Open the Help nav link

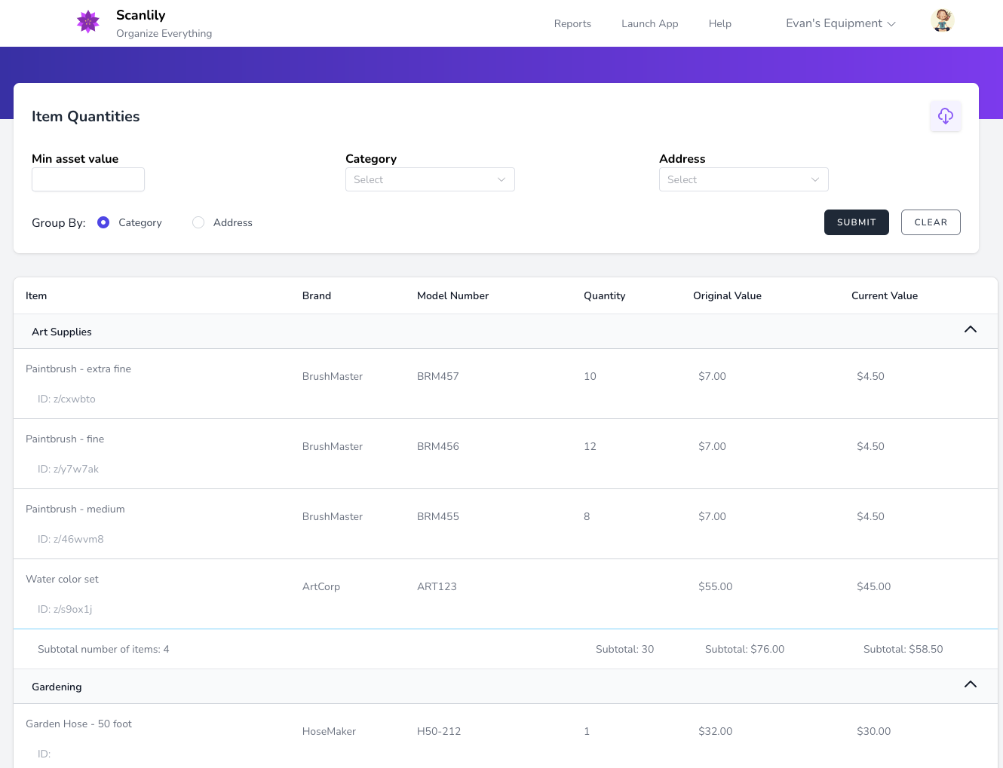pyautogui.click(x=719, y=23)
